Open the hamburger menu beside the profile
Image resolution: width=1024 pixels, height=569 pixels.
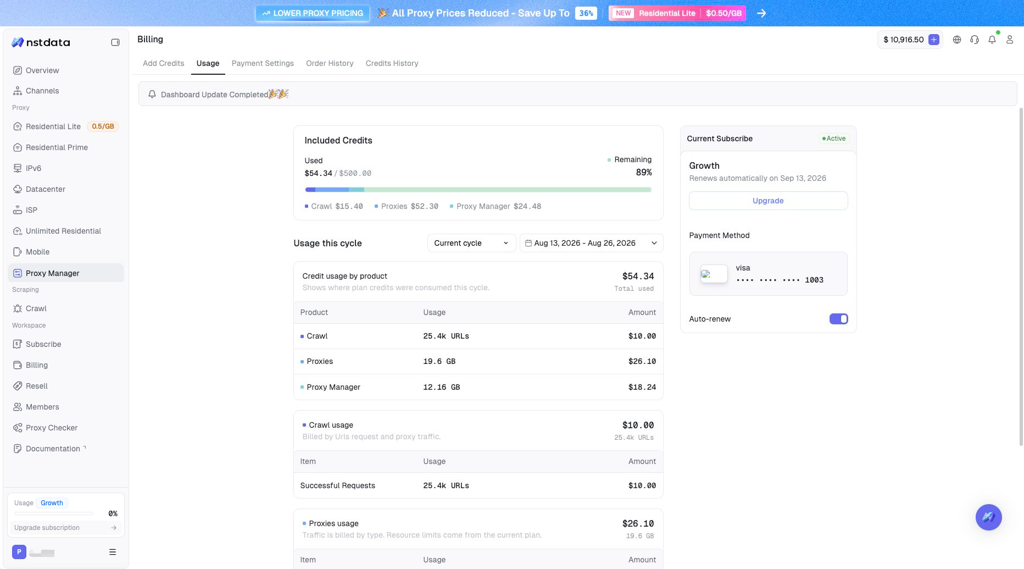pyautogui.click(x=113, y=552)
